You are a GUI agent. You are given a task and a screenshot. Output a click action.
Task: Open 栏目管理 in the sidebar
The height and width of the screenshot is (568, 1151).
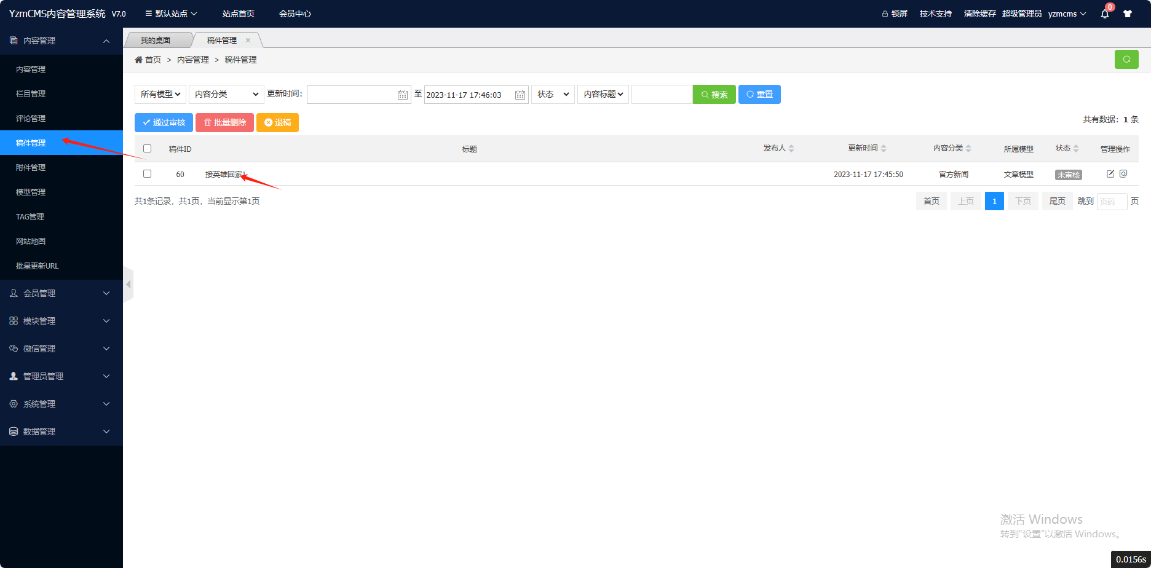click(61, 93)
